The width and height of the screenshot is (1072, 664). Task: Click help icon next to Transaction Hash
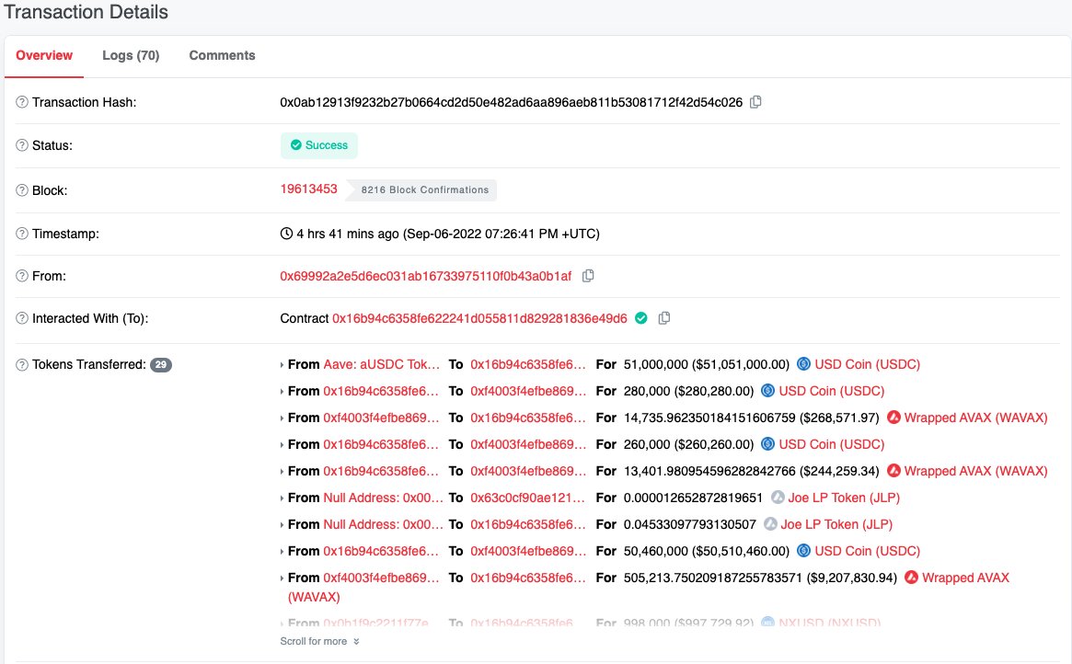pyautogui.click(x=22, y=102)
